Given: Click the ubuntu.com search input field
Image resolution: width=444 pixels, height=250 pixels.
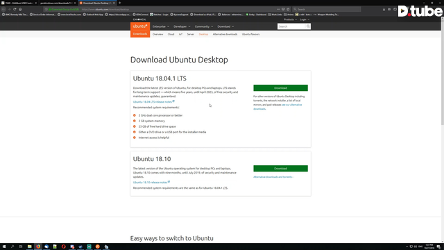Looking at the screenshot, I should coord(291,26).
